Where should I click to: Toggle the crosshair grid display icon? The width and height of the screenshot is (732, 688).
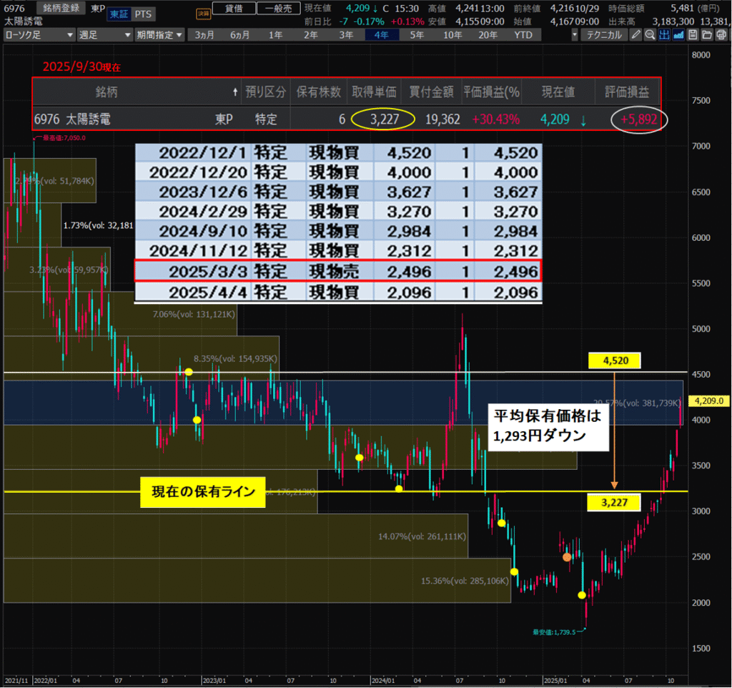tap(664, 35)
